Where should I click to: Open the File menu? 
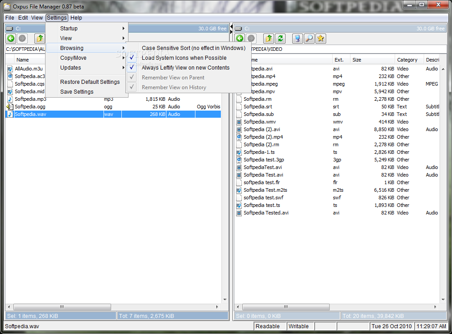[x=9, y=17]
